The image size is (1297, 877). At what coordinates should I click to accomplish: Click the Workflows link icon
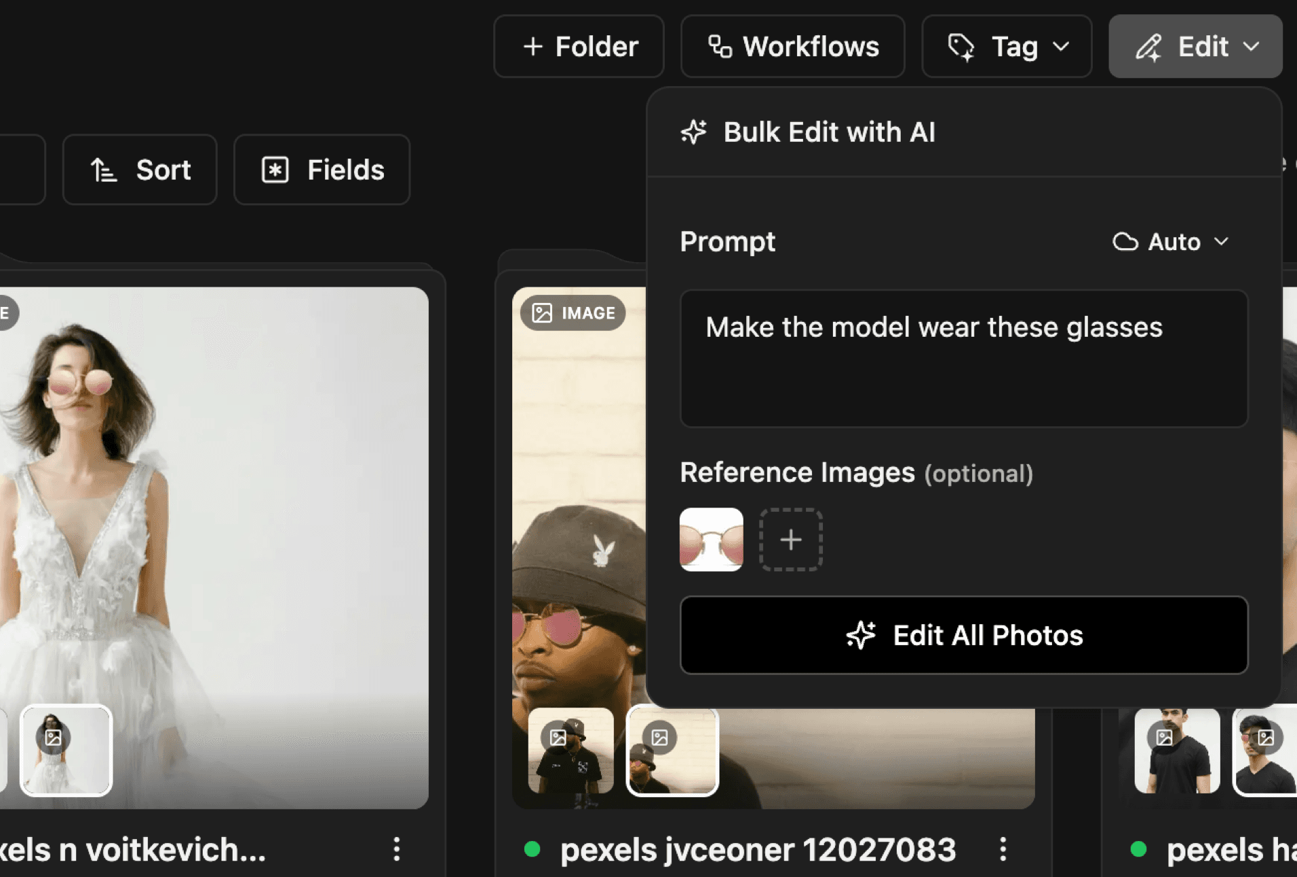pyautogui.click(x=719, y=46)
